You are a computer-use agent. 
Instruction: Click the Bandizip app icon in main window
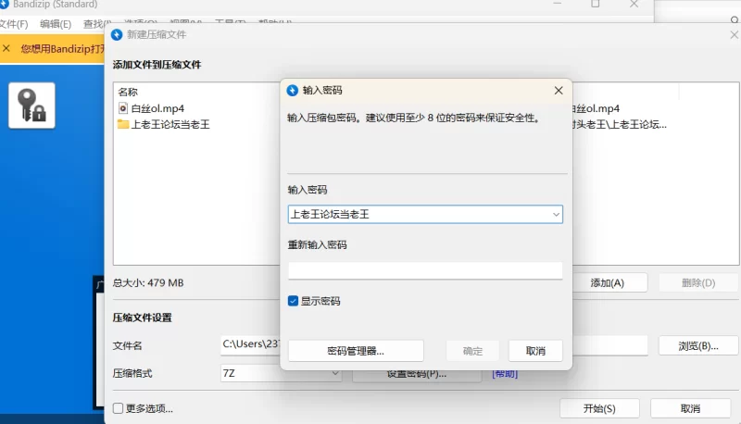pos(5,5)
